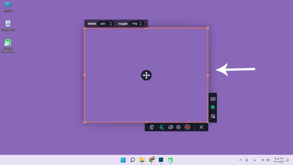Toggle mouse click effects icon

(213, 116)
